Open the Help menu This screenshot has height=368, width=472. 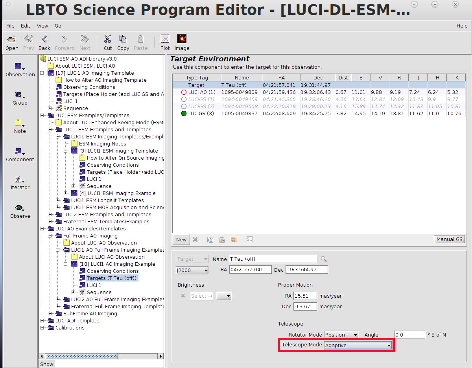pyautogui.click(x=462, y=26)
